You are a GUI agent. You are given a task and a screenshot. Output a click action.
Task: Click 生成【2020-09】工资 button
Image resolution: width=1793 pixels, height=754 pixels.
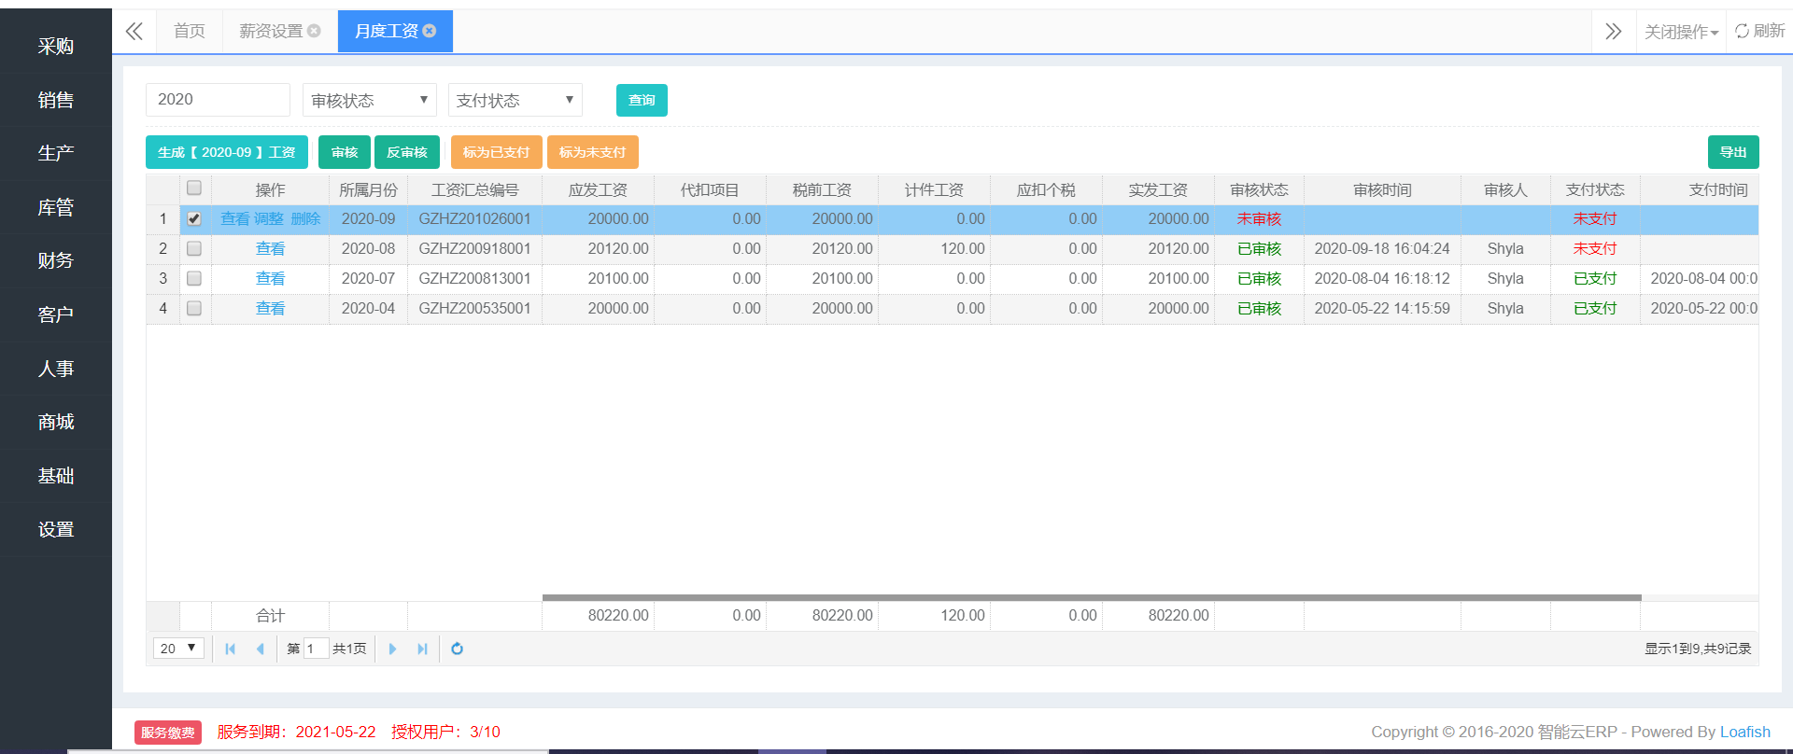227,152
